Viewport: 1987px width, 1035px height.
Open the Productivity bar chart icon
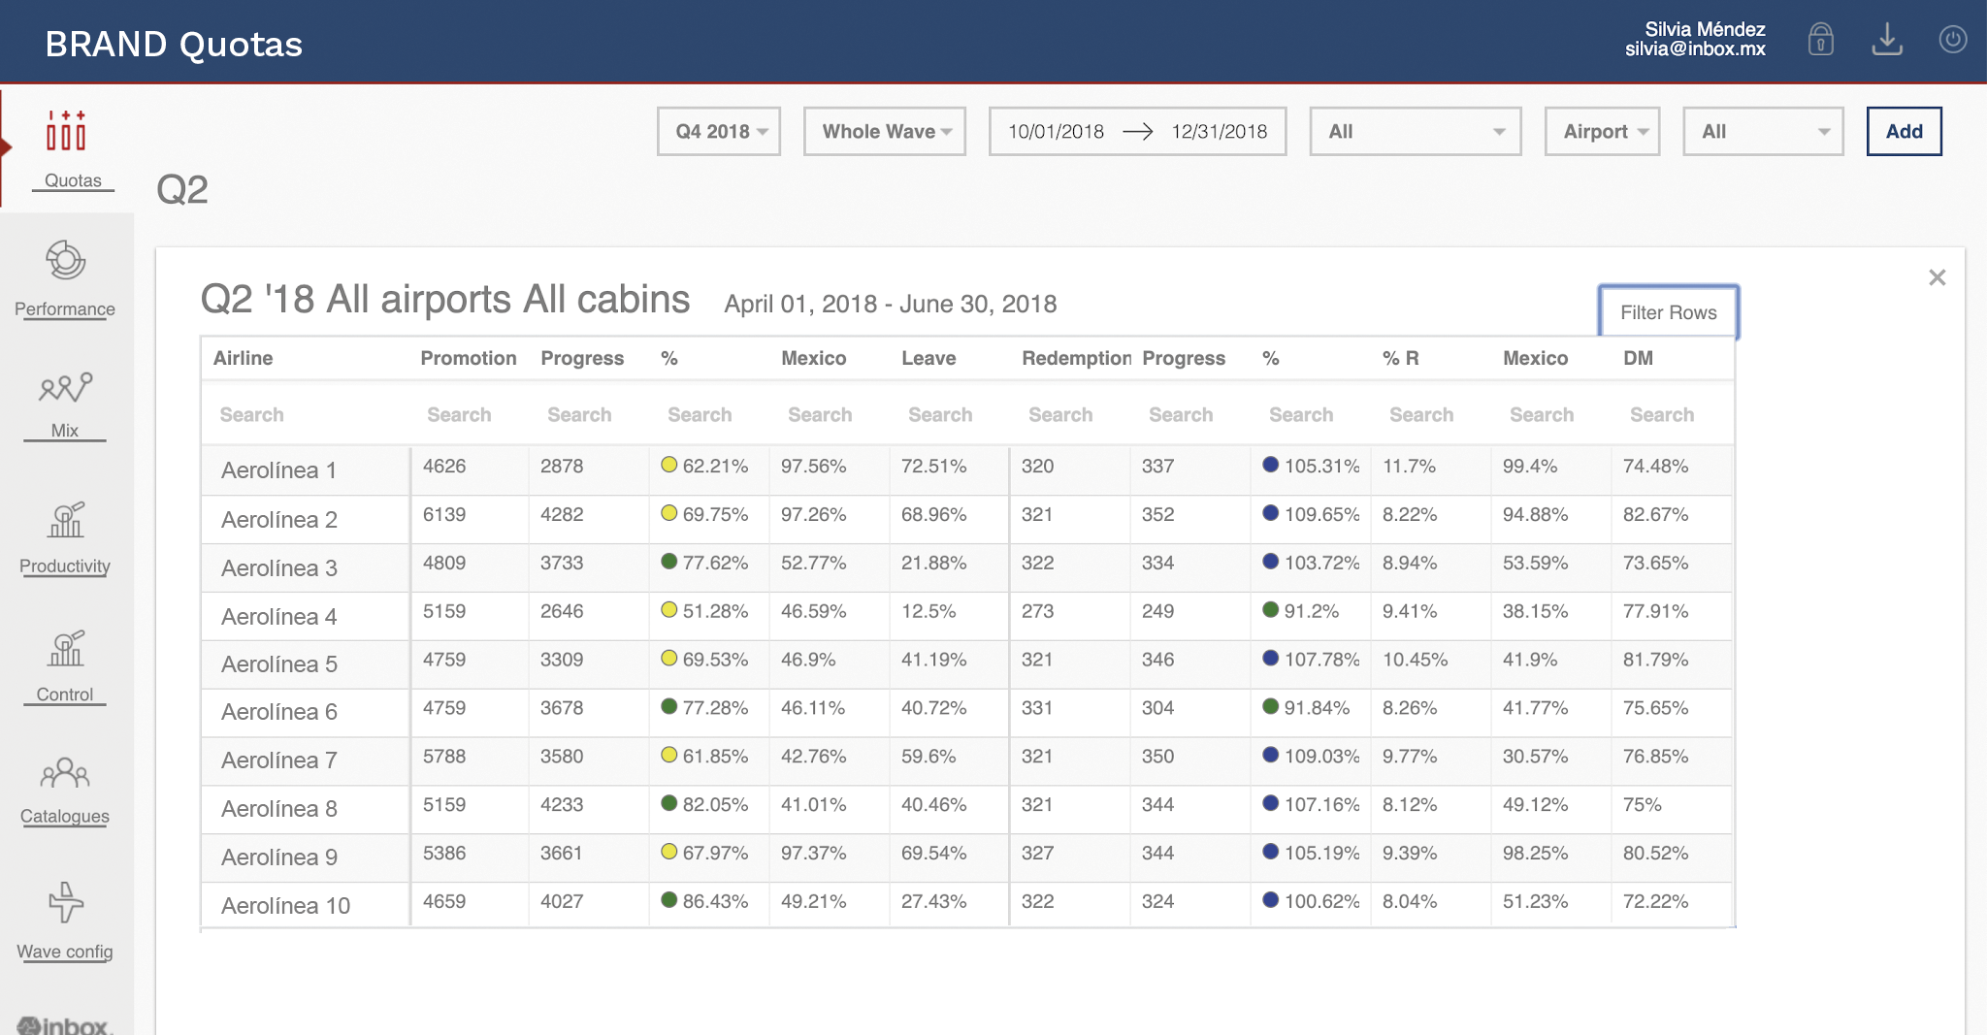click(x=65, y=520)
